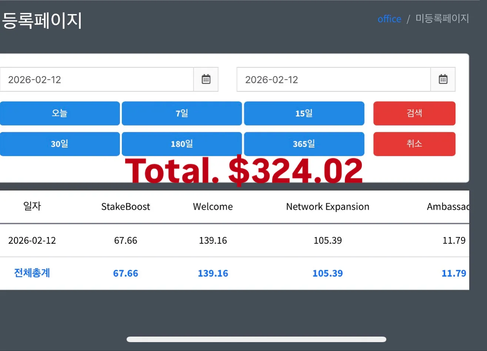
Task: Choose the 7일 date range button
Action: click(182, 113)
